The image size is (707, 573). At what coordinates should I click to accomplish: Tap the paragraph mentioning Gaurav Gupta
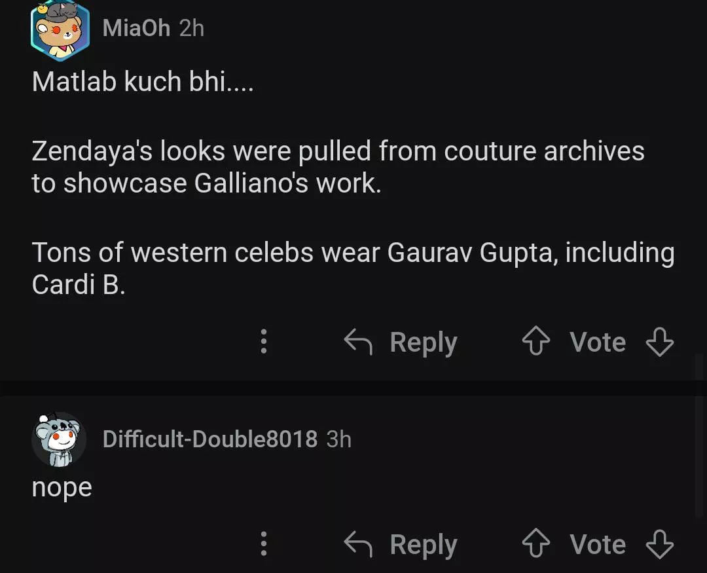point(352,268)
